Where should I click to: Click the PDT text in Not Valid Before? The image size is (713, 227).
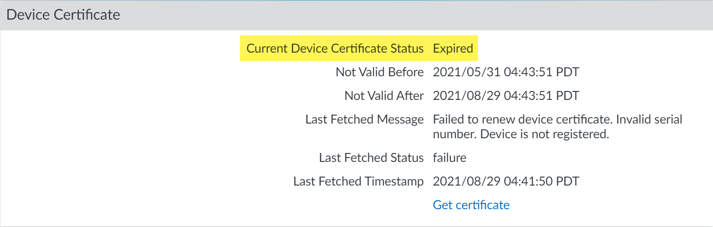tap(567, 72)
